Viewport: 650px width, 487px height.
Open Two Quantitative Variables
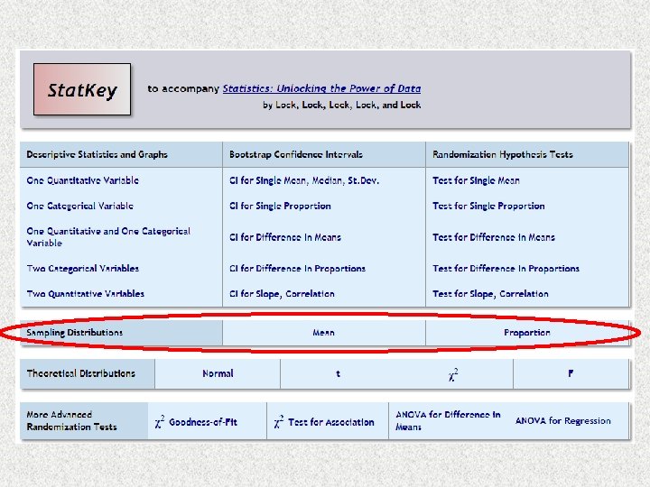[86, 294]
